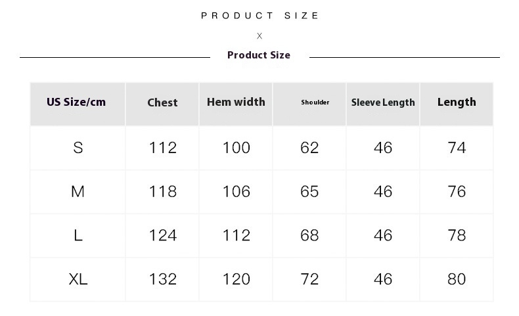Screen dimensions: 519x316
Task: Click the small X below Product Size title
Action: point(259,36)
